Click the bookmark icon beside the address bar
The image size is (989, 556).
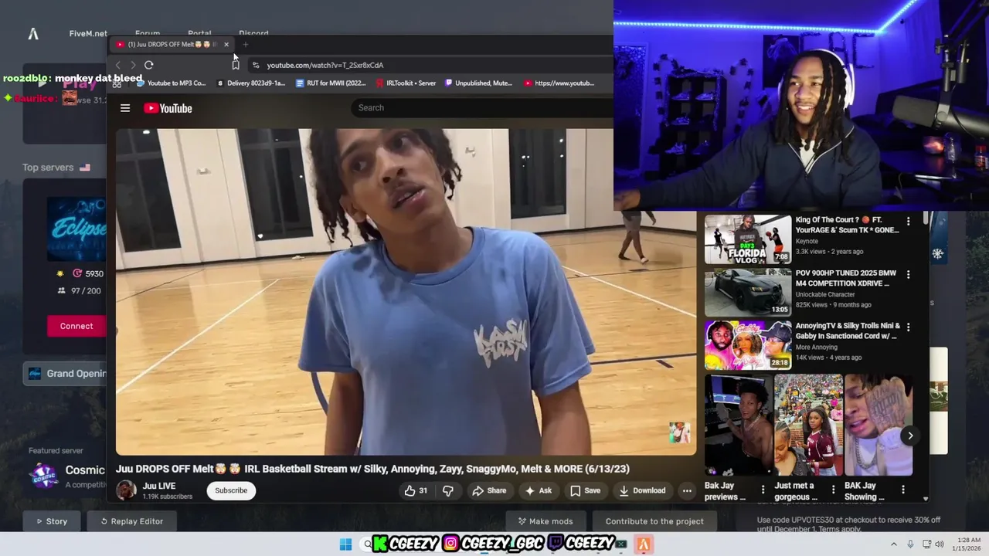point(236,65)
